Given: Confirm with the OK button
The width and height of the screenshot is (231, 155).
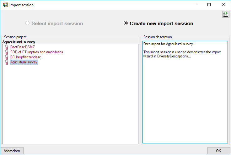Looking at the screenshot, I should coord(218,151).
